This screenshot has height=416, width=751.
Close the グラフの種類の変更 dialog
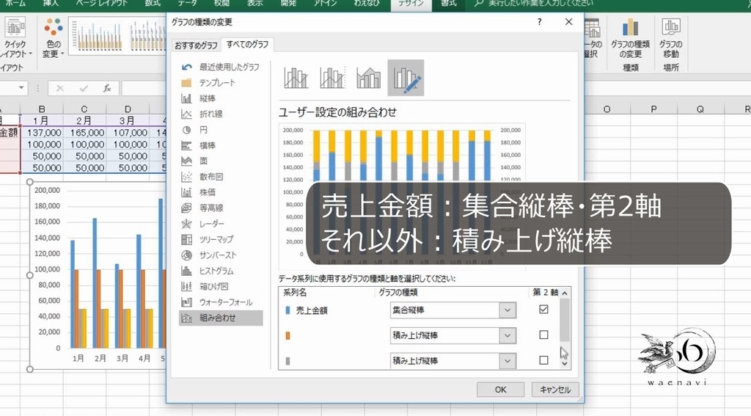tap(569, 22)
